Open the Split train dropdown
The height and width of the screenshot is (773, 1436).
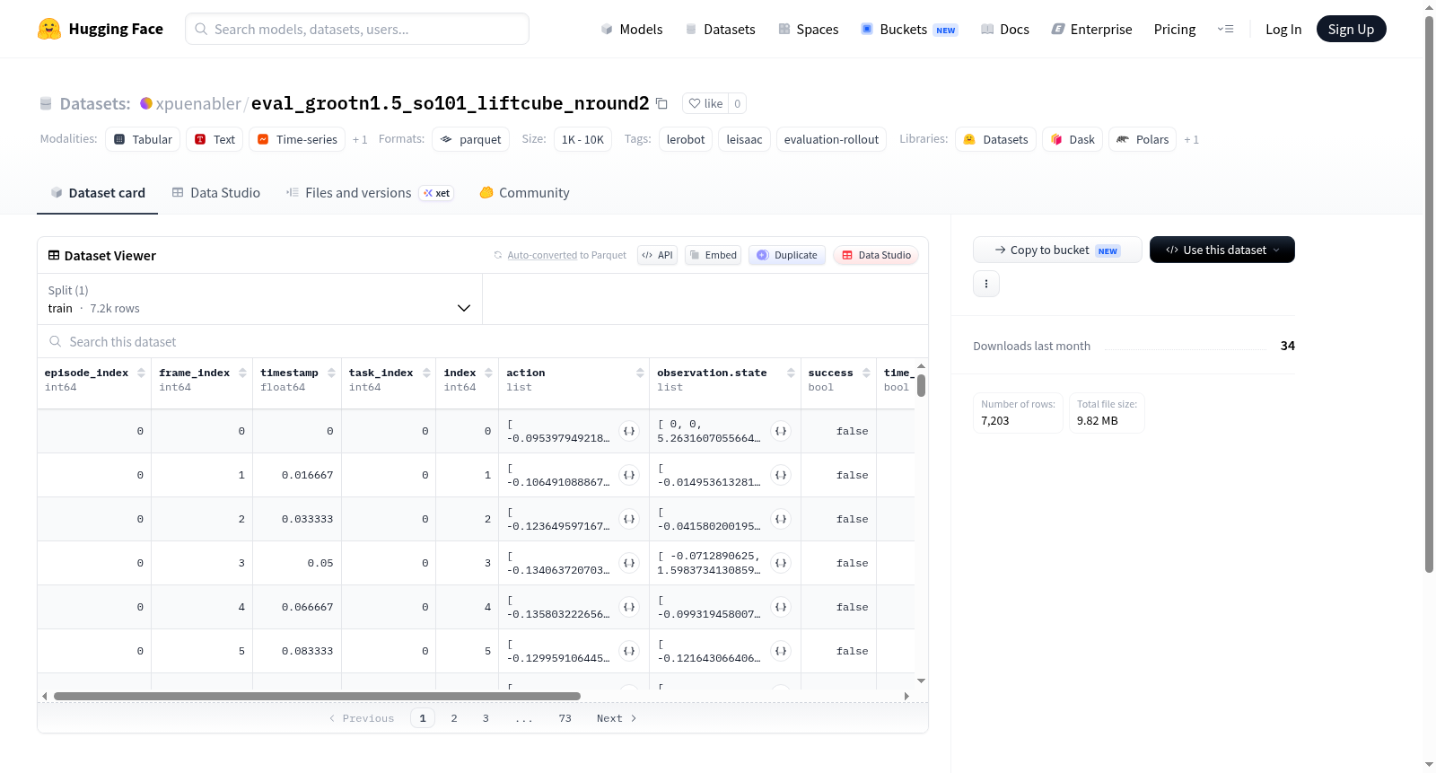tap(259, 299)
